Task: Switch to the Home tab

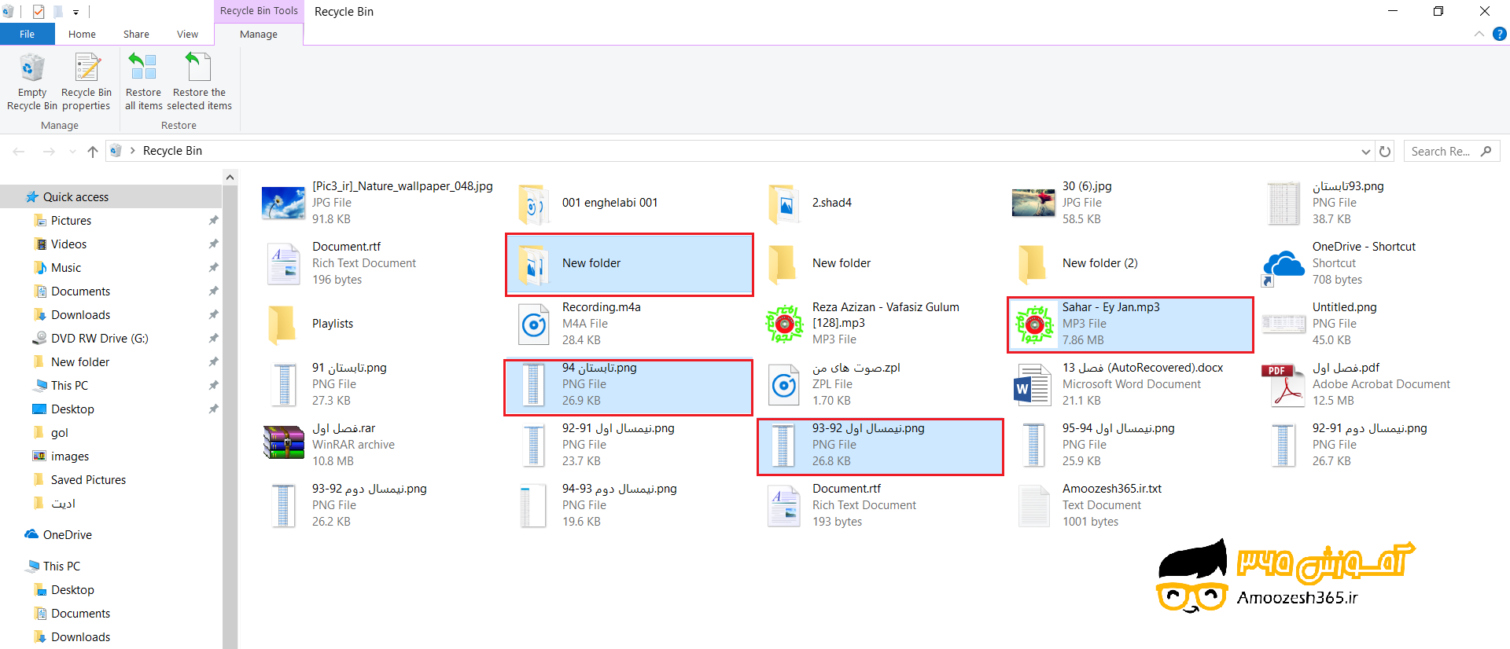Action: tap(82, 34)
